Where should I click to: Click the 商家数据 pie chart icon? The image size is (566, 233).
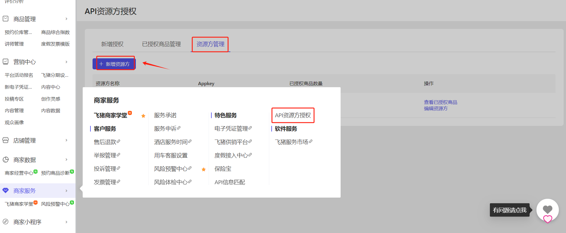click(x=5, y=159)
